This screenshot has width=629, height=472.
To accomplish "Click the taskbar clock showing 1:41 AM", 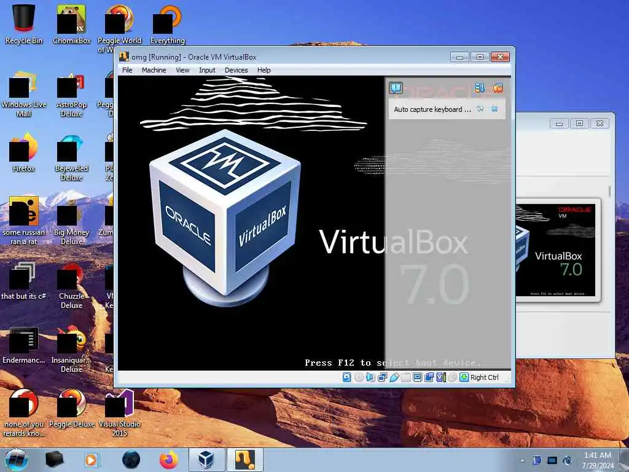I will point(598,460).
